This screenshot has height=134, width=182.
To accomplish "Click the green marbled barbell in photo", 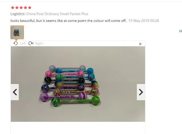I will (x=76, y=101).
